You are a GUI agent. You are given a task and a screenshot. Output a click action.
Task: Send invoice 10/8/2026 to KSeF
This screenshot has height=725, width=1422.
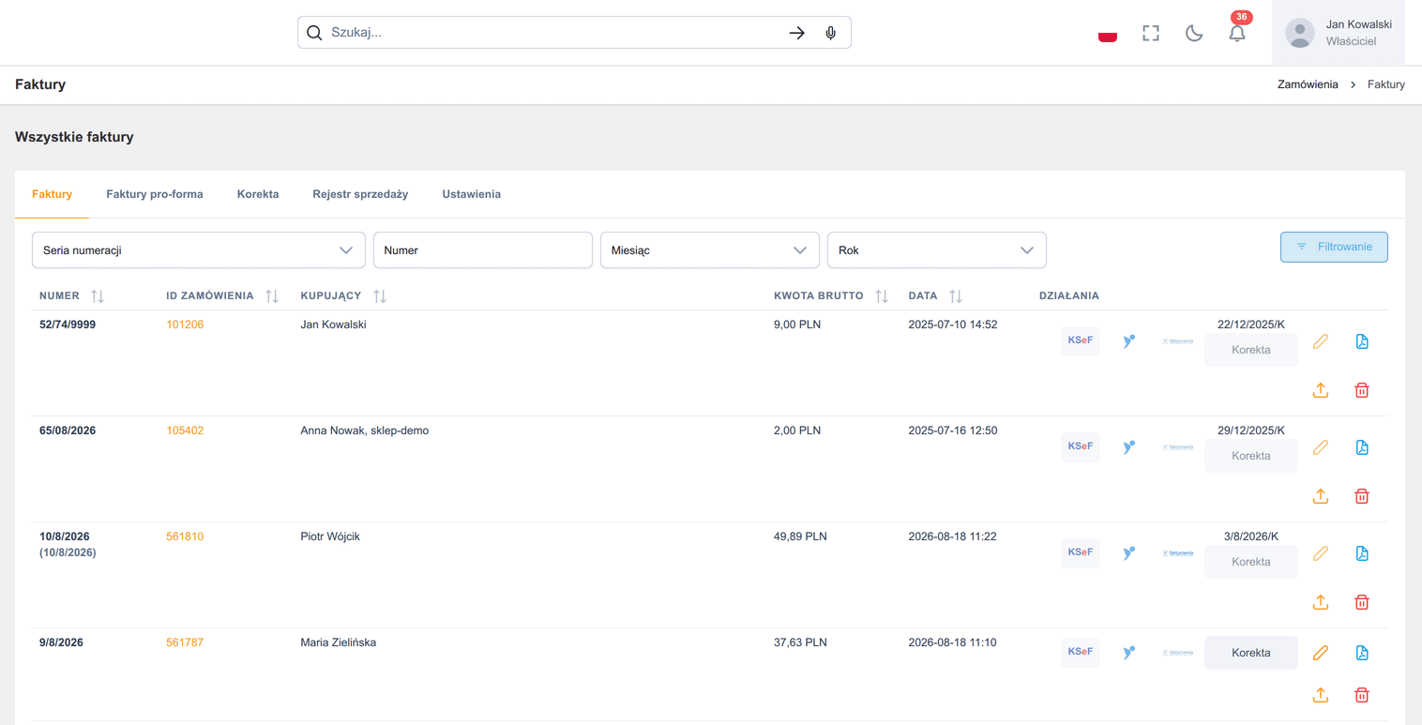tap(1081, 552)
